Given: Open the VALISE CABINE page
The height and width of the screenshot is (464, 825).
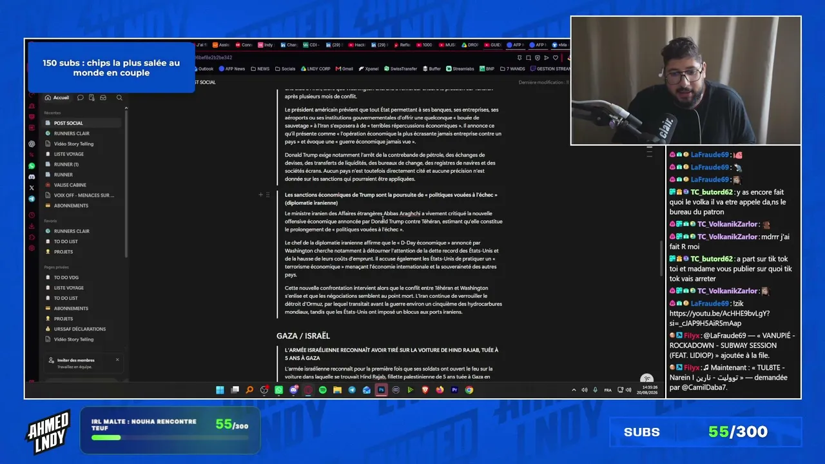Looking at the screenshot, I should tap(82, 185).
